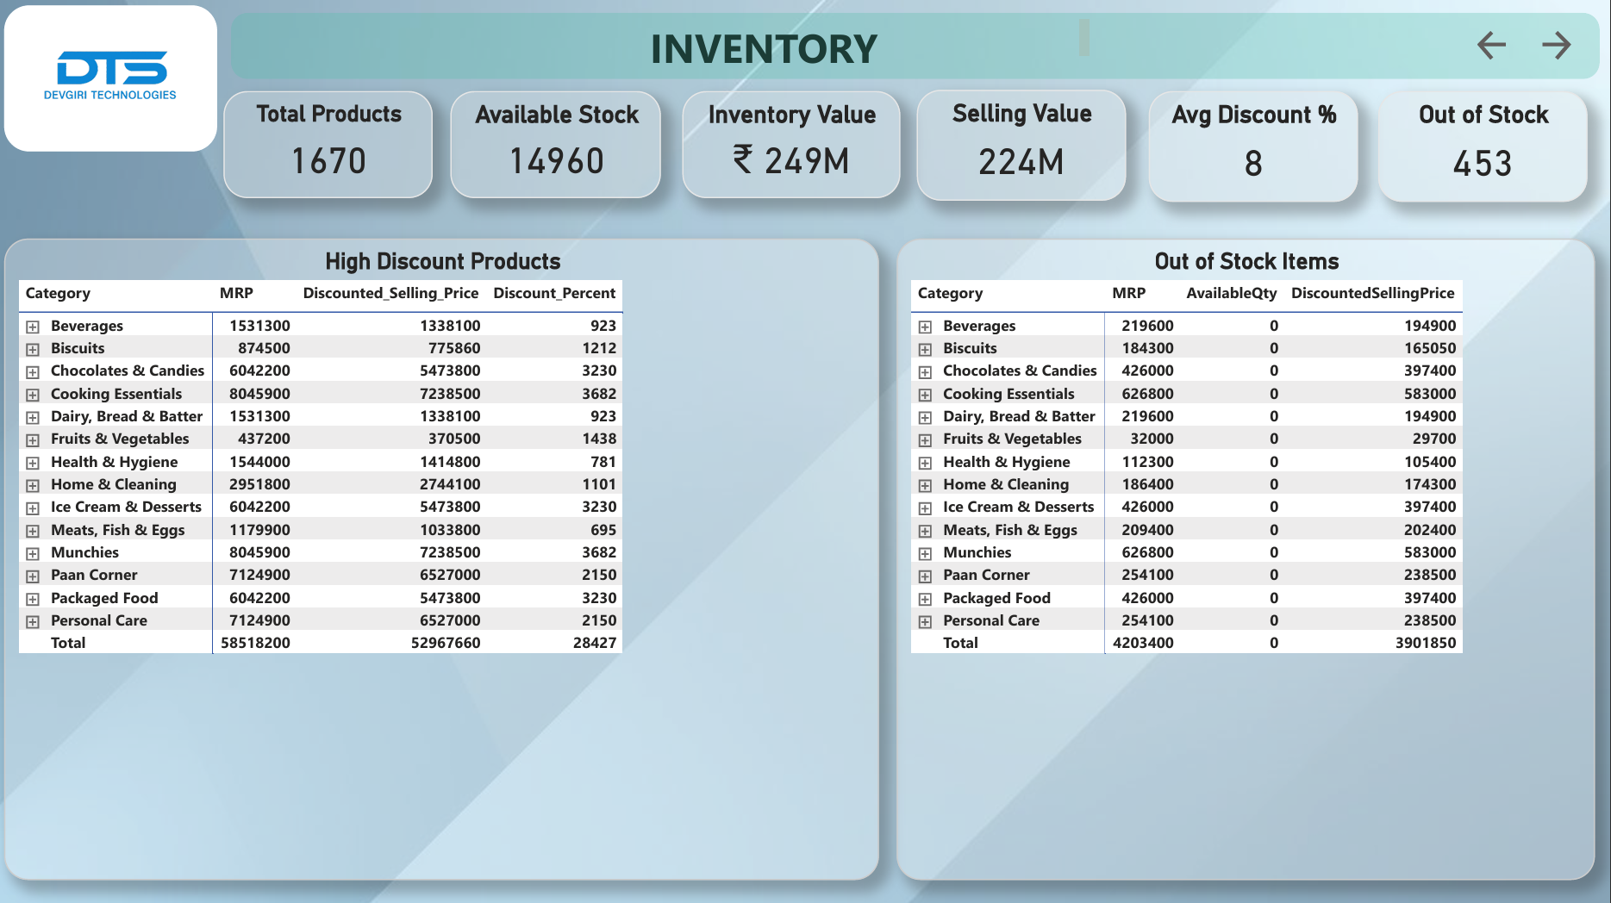The width and height of the screenshot is (1611, 903).
Task: Sort by AvailableQty column header
Action: [1231, 293]
